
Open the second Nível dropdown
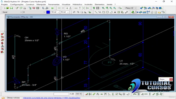pyautogui.click(x=65, y=12)
